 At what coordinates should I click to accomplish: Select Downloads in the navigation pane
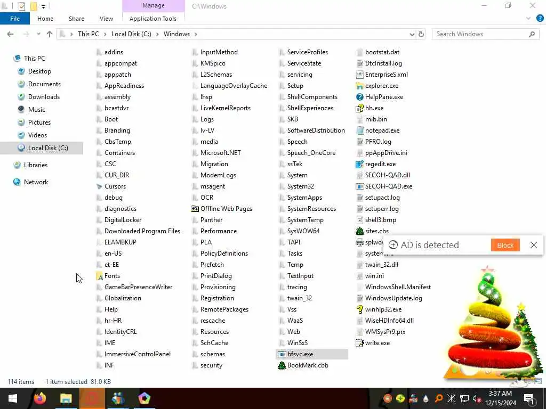(44, 97)
